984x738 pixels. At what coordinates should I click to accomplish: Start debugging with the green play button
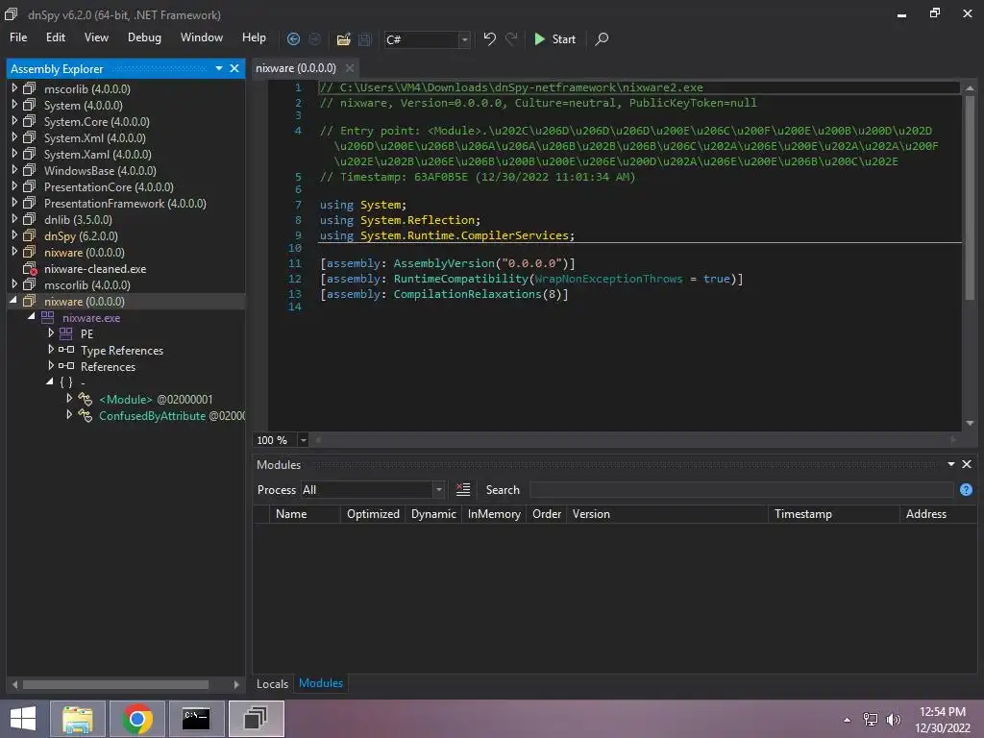(554, 38)
